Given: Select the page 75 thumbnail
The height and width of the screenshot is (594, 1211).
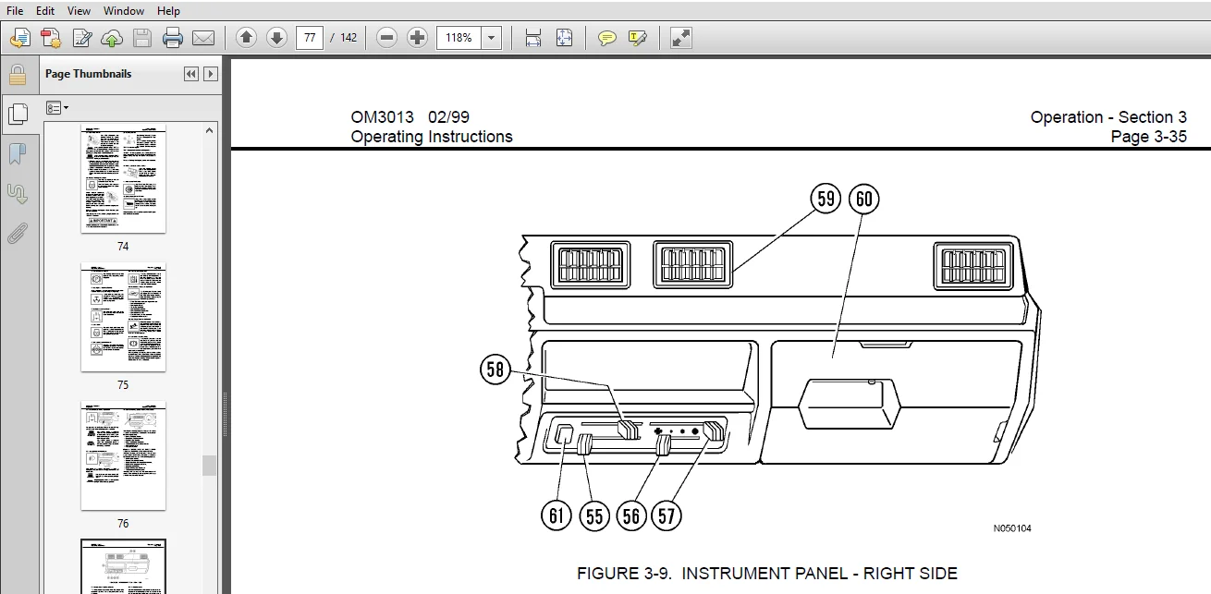Looking at the screenshot, I should [123, 319].
